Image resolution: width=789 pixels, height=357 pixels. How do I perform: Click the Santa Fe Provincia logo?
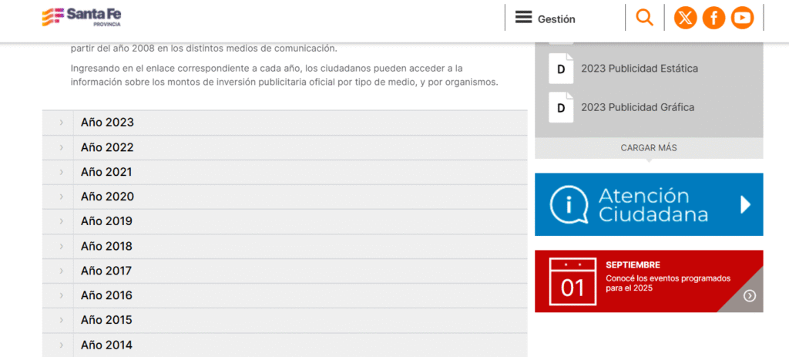point(82,17)
